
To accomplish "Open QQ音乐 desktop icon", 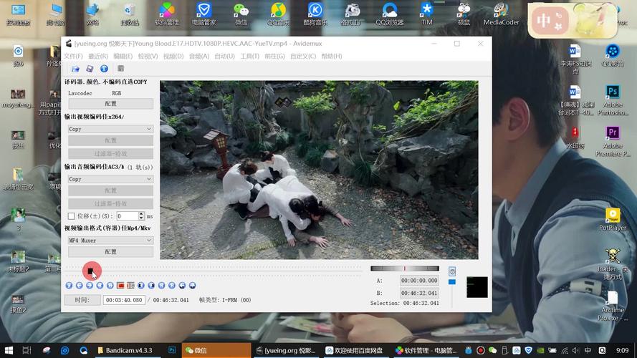I will point(278,14).
